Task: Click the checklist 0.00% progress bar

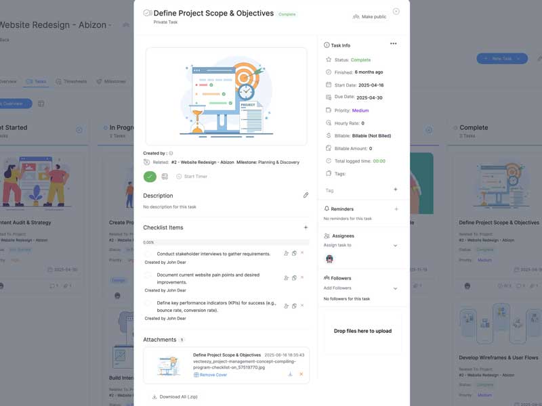Action: 226,242
